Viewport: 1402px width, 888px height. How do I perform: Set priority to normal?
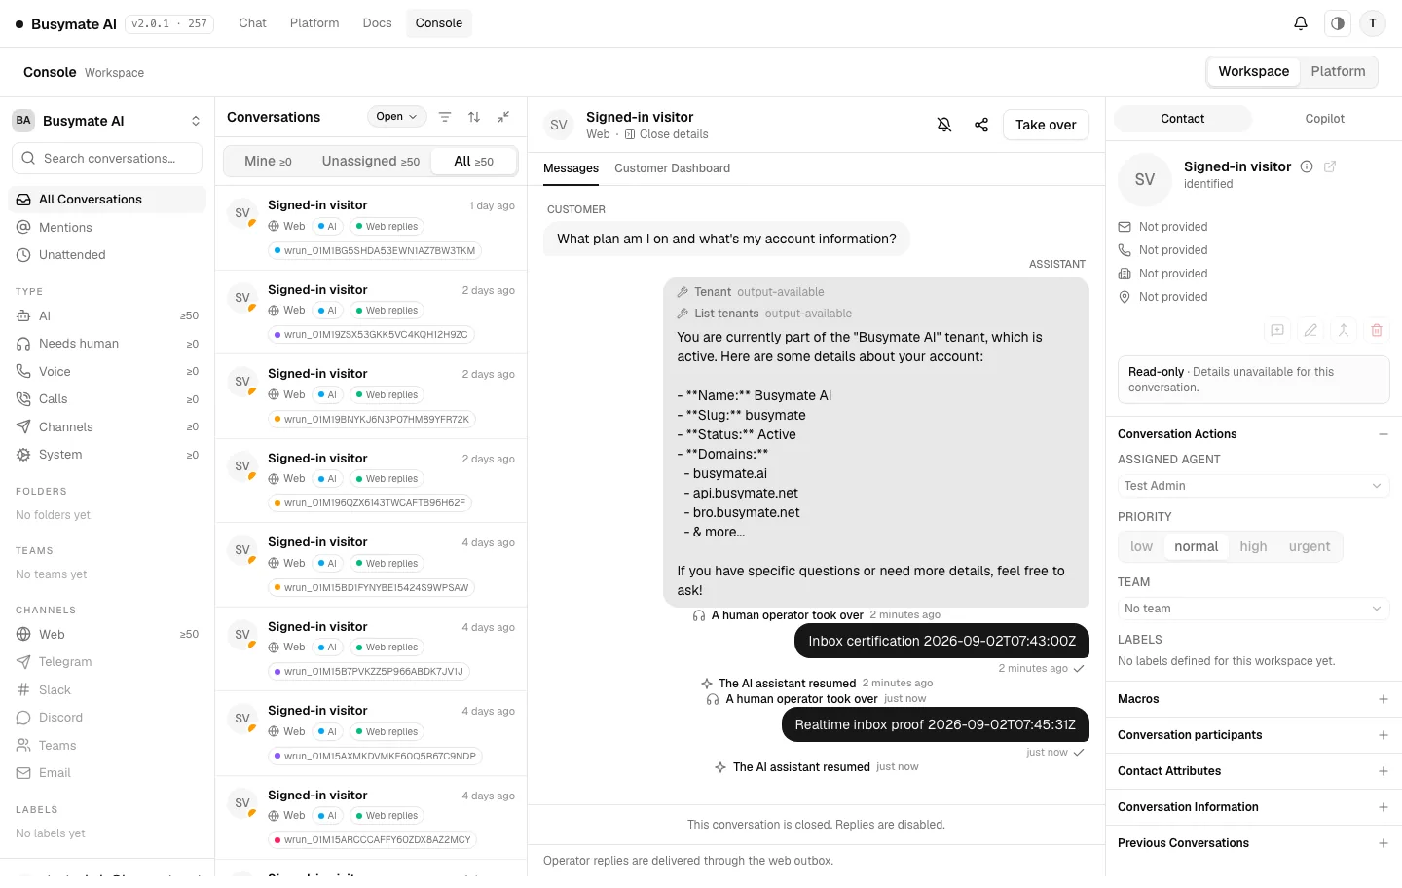click(1196, 547)
